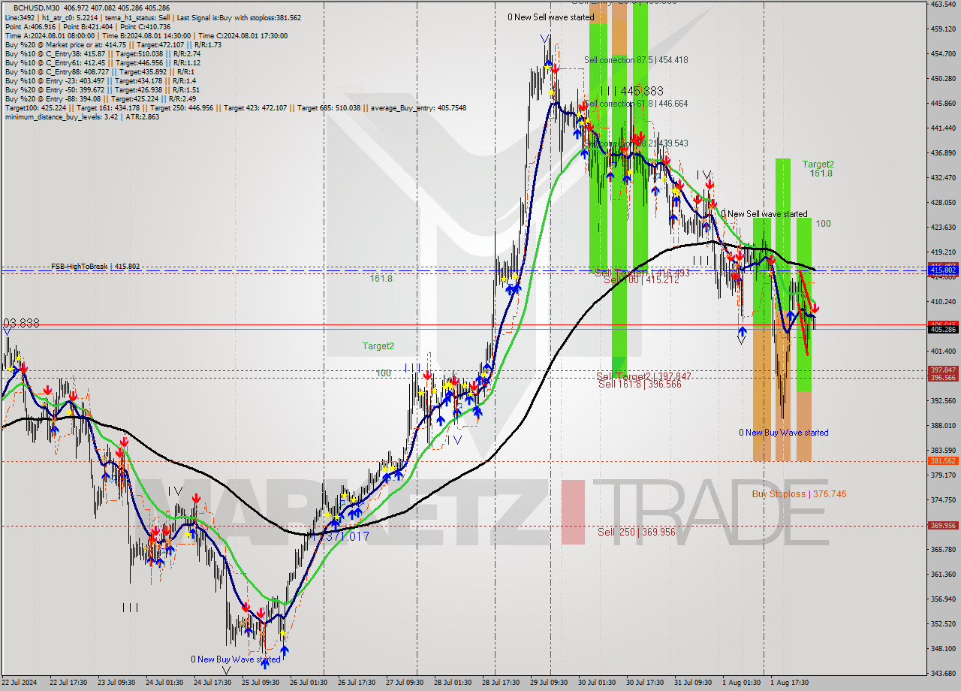Click the blue 415.802 price tag on axis

(943, 270)
